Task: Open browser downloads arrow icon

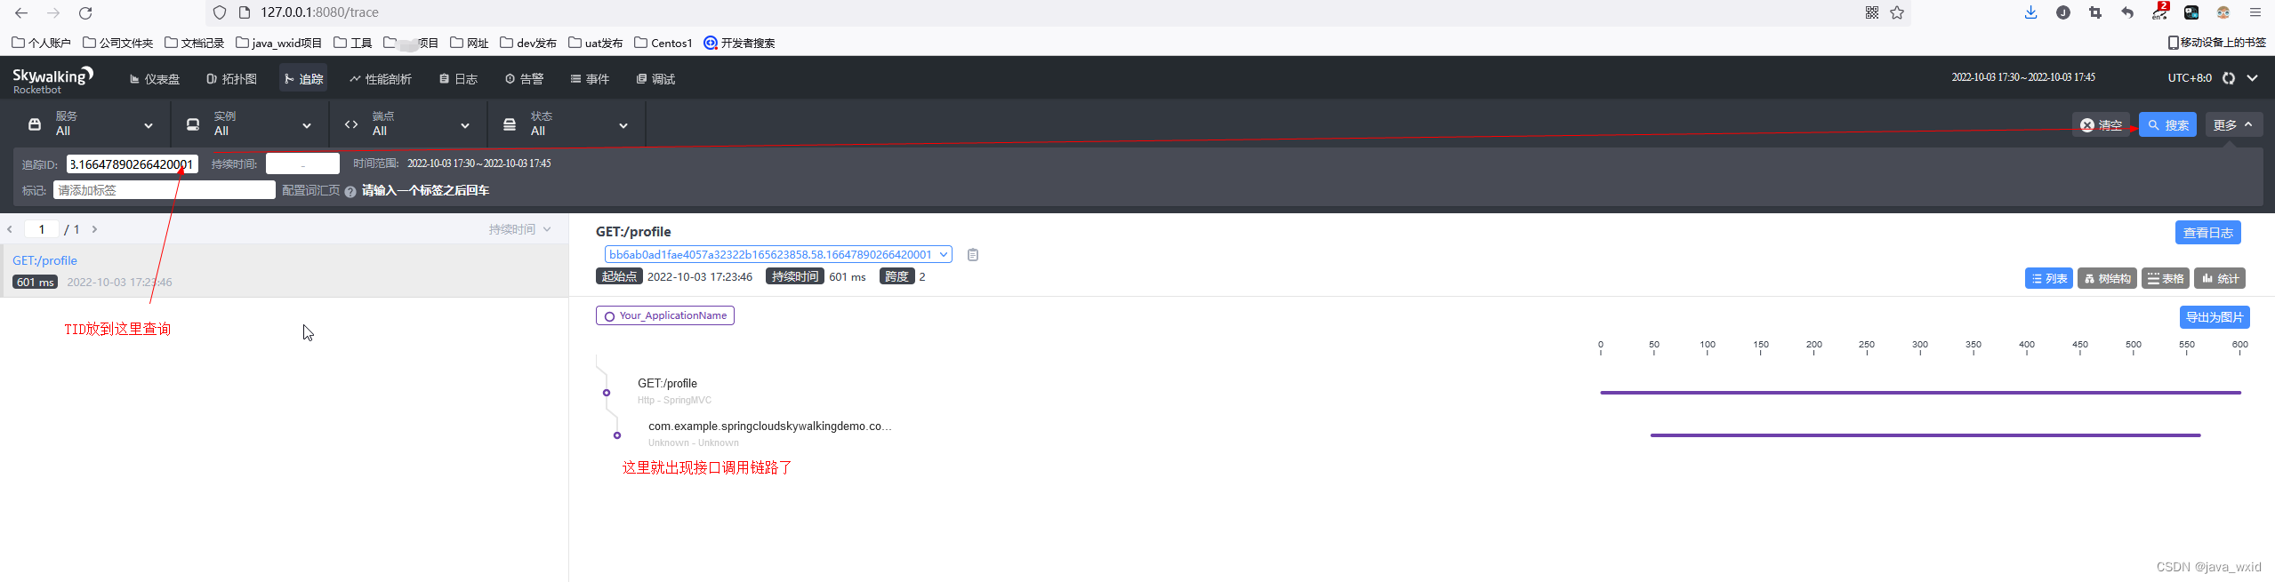Action: (x=2030, y=12)
